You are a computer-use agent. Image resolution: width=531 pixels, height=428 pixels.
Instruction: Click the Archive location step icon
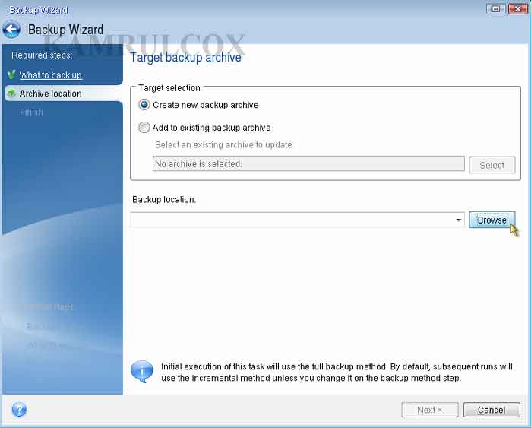11,94
